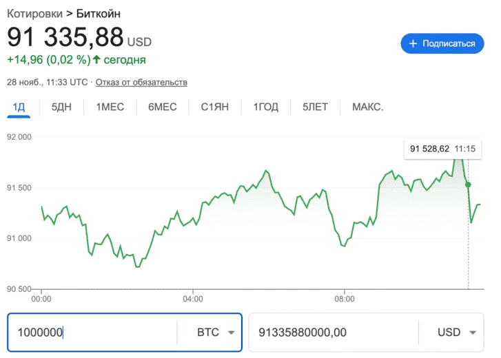Click the Подписаться button
The image size is (501, 358).
(441, 43)
